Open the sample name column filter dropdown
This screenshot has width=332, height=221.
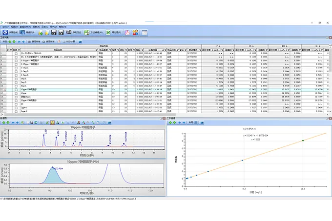[97, 50]
